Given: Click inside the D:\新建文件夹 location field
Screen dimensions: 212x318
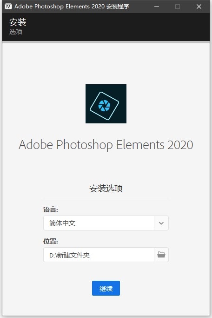Looking at the screenshot, I should pos(99,255).
